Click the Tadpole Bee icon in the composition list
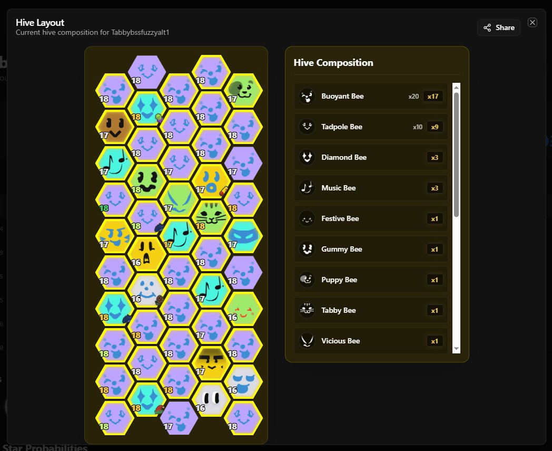Screen dimensions: 552x451 [x=307, y=127]
